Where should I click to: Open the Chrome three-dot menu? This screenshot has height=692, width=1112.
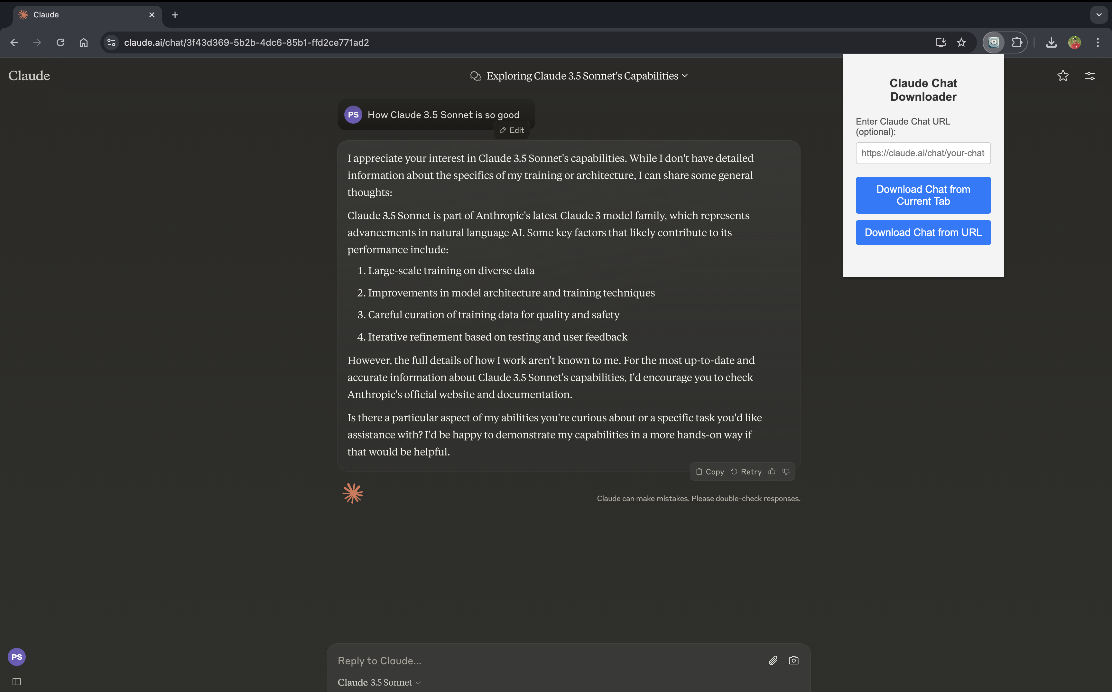point(1098,42)
